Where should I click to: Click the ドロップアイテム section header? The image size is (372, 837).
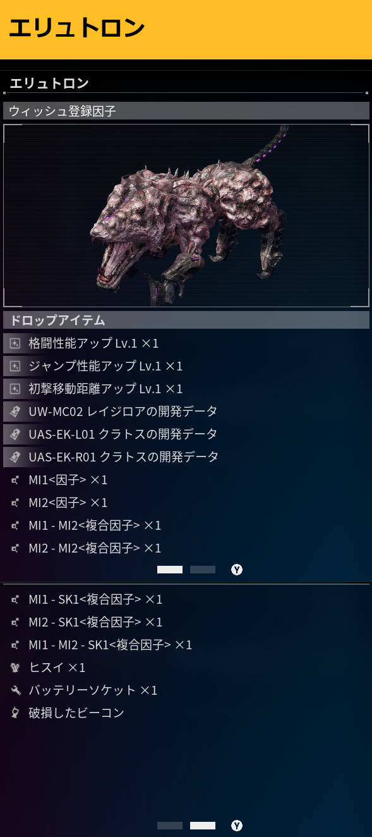pos(186,320)
